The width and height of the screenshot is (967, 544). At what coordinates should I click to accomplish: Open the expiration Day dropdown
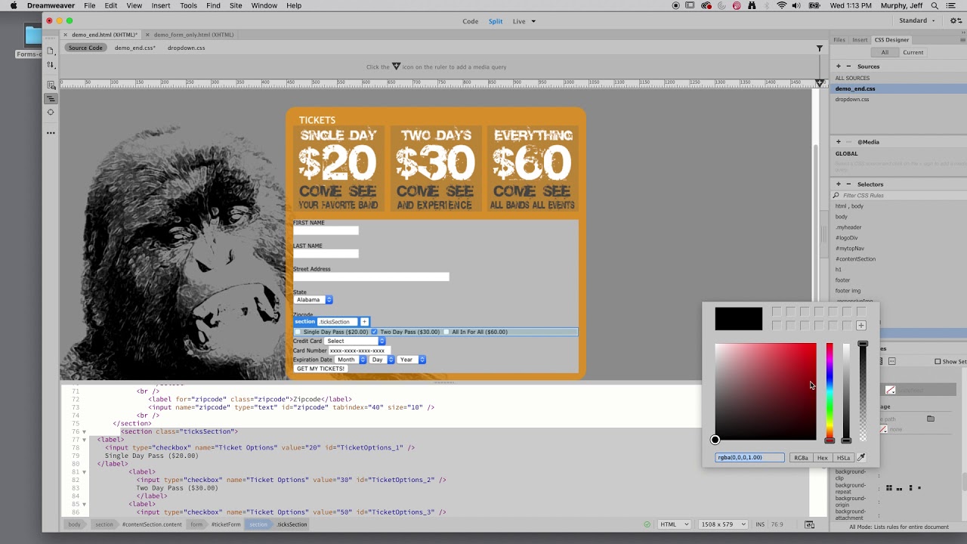[x=382, y=360]
